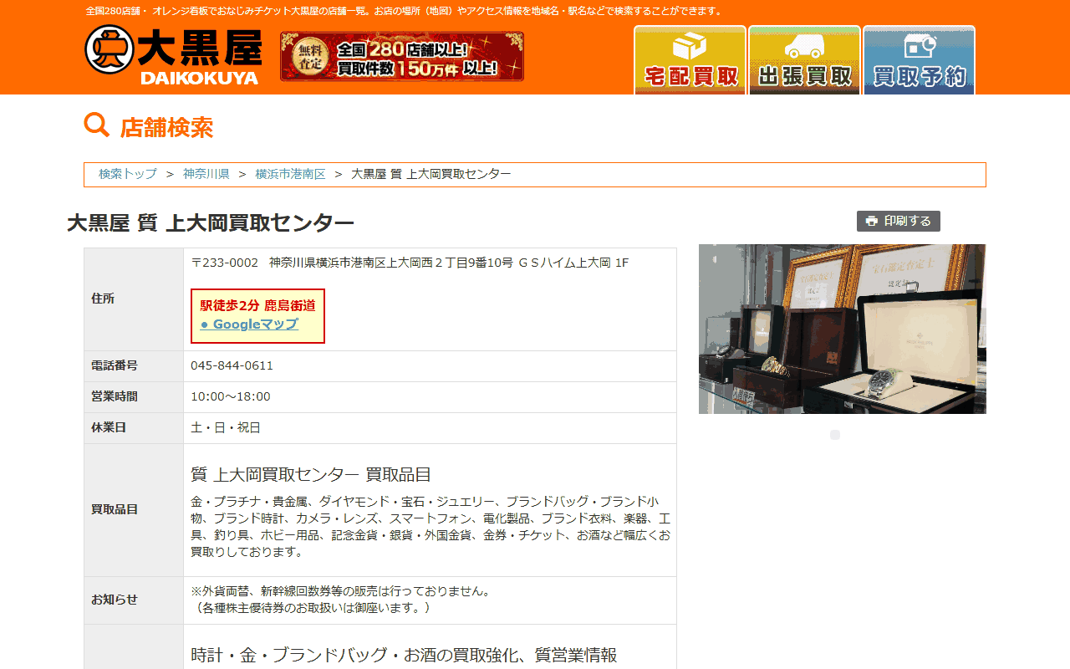Click the 印刷する print button
1070x669 pixels.
point(899,221)
